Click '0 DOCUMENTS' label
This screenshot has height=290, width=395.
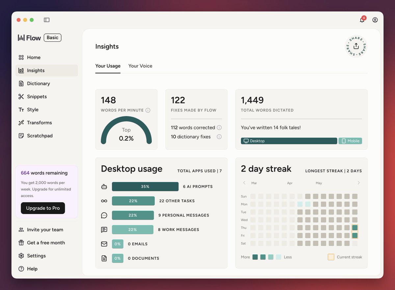144,258
